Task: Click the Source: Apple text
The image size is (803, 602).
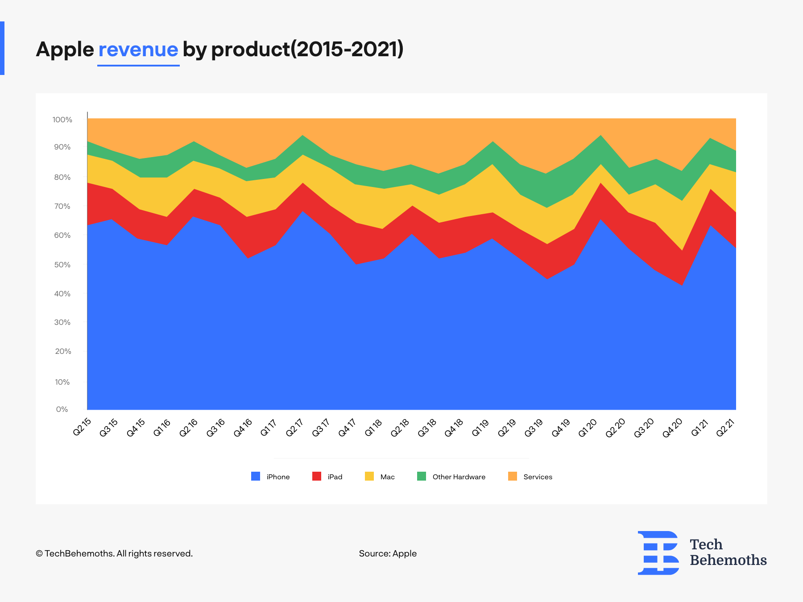Action: tap(388, 553)
